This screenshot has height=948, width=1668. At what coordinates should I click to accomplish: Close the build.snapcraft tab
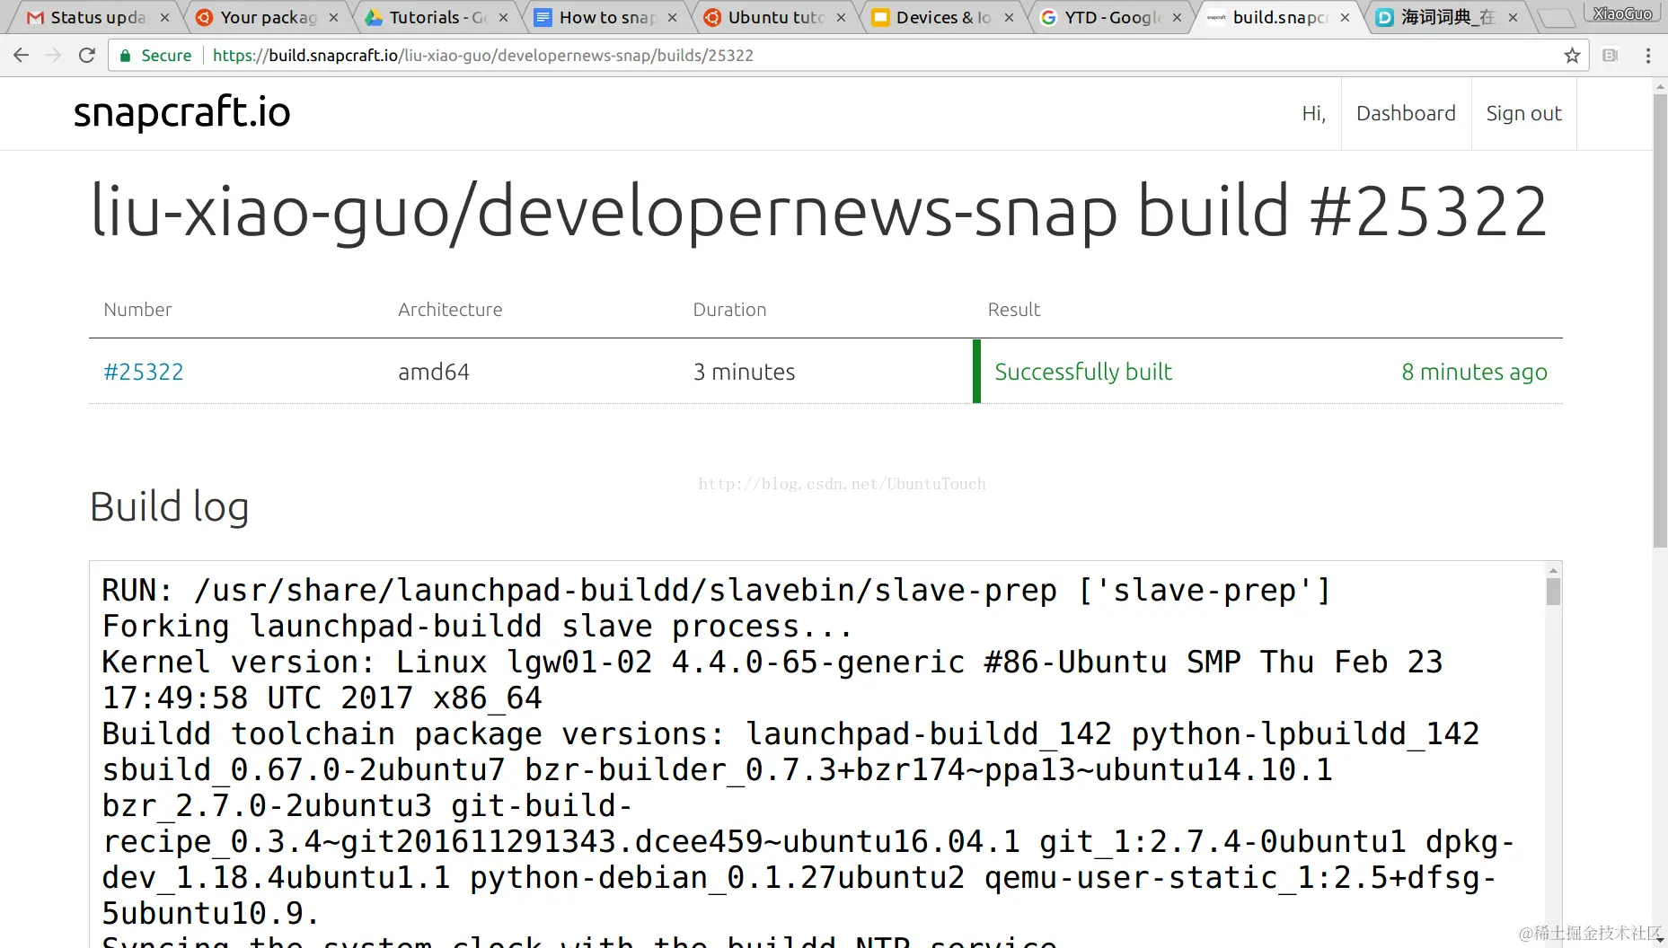(1345, 17)
